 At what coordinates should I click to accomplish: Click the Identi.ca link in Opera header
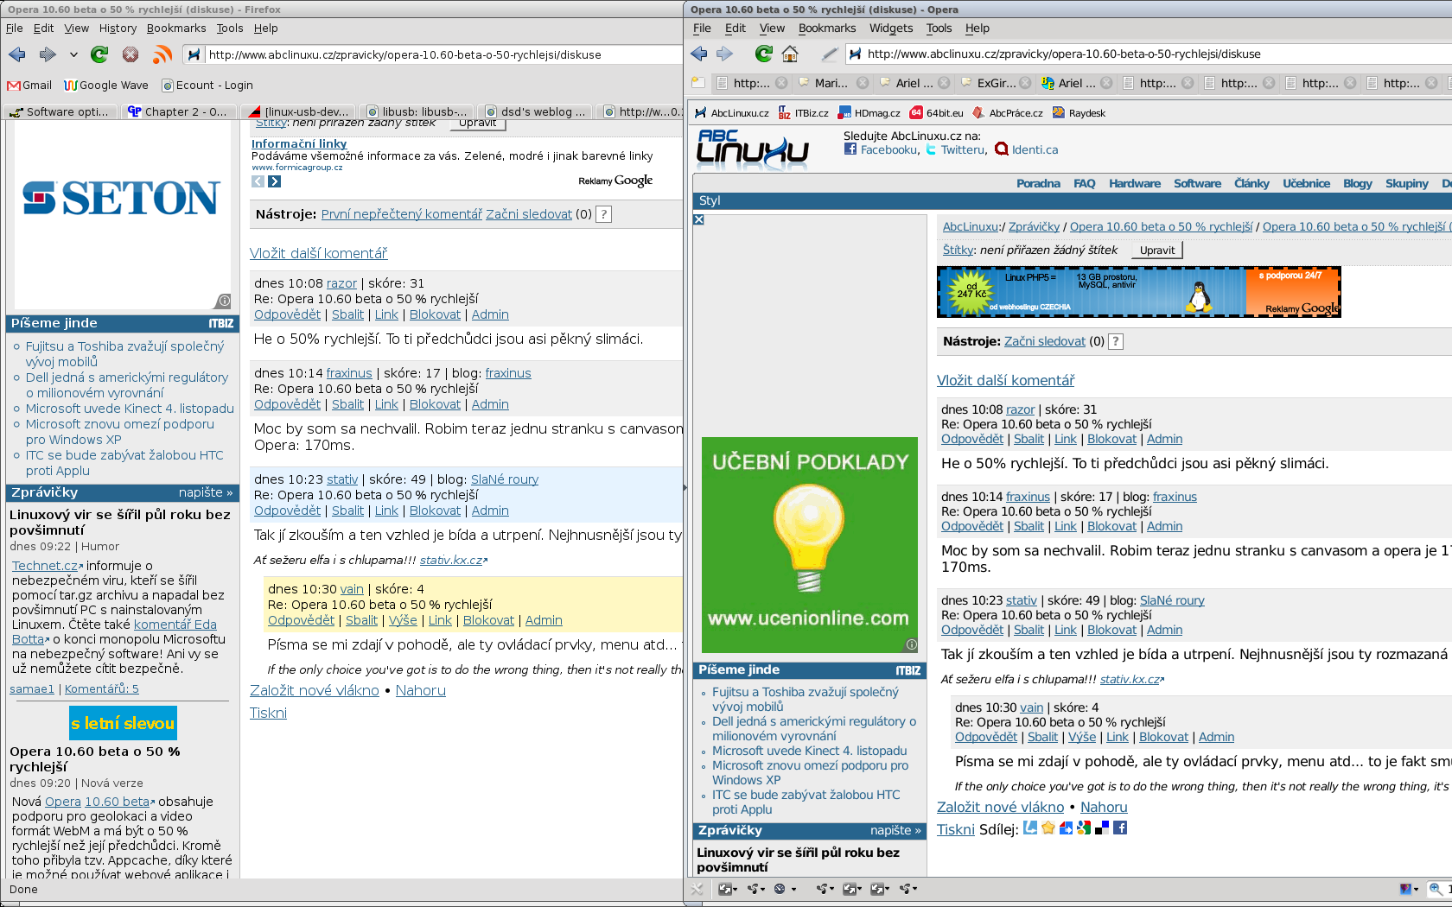click(x=1035, y=149)
